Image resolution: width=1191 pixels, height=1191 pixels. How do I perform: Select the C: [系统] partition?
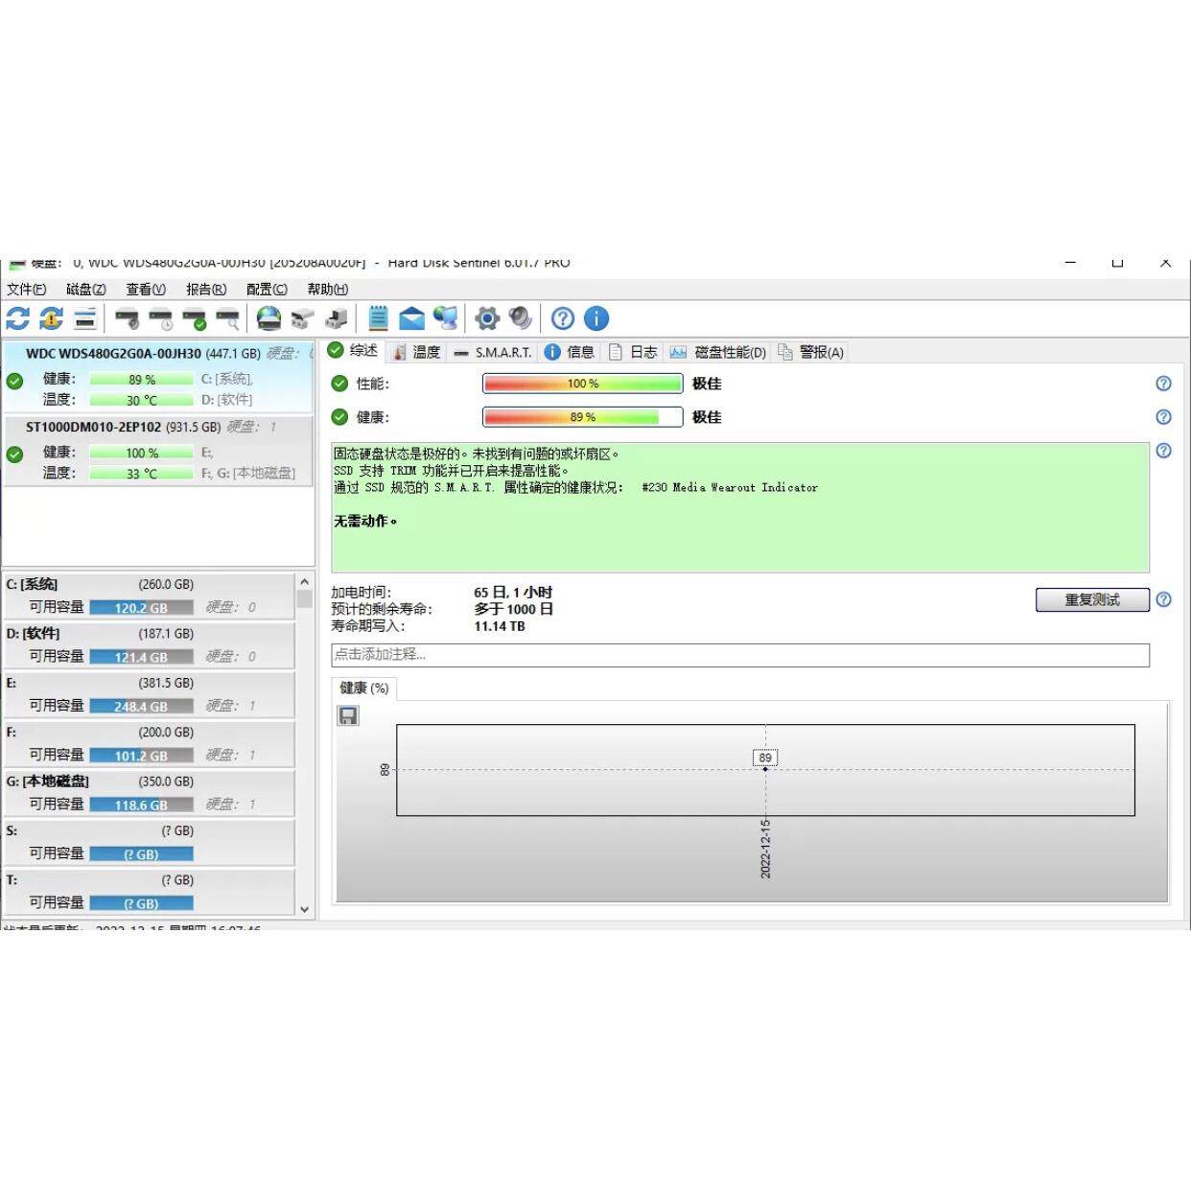tap(149, 595)
